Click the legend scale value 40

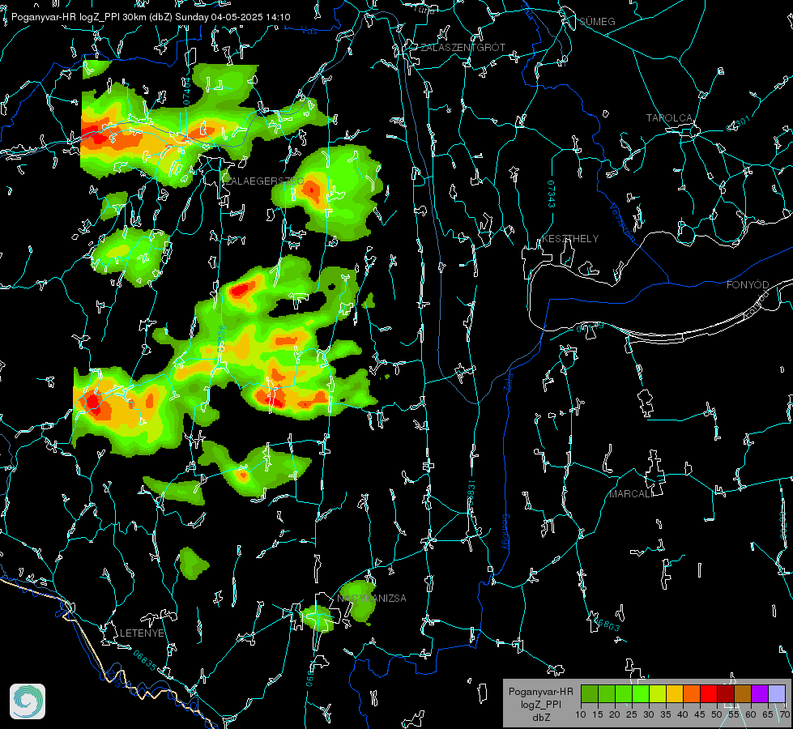click(683, 714)
